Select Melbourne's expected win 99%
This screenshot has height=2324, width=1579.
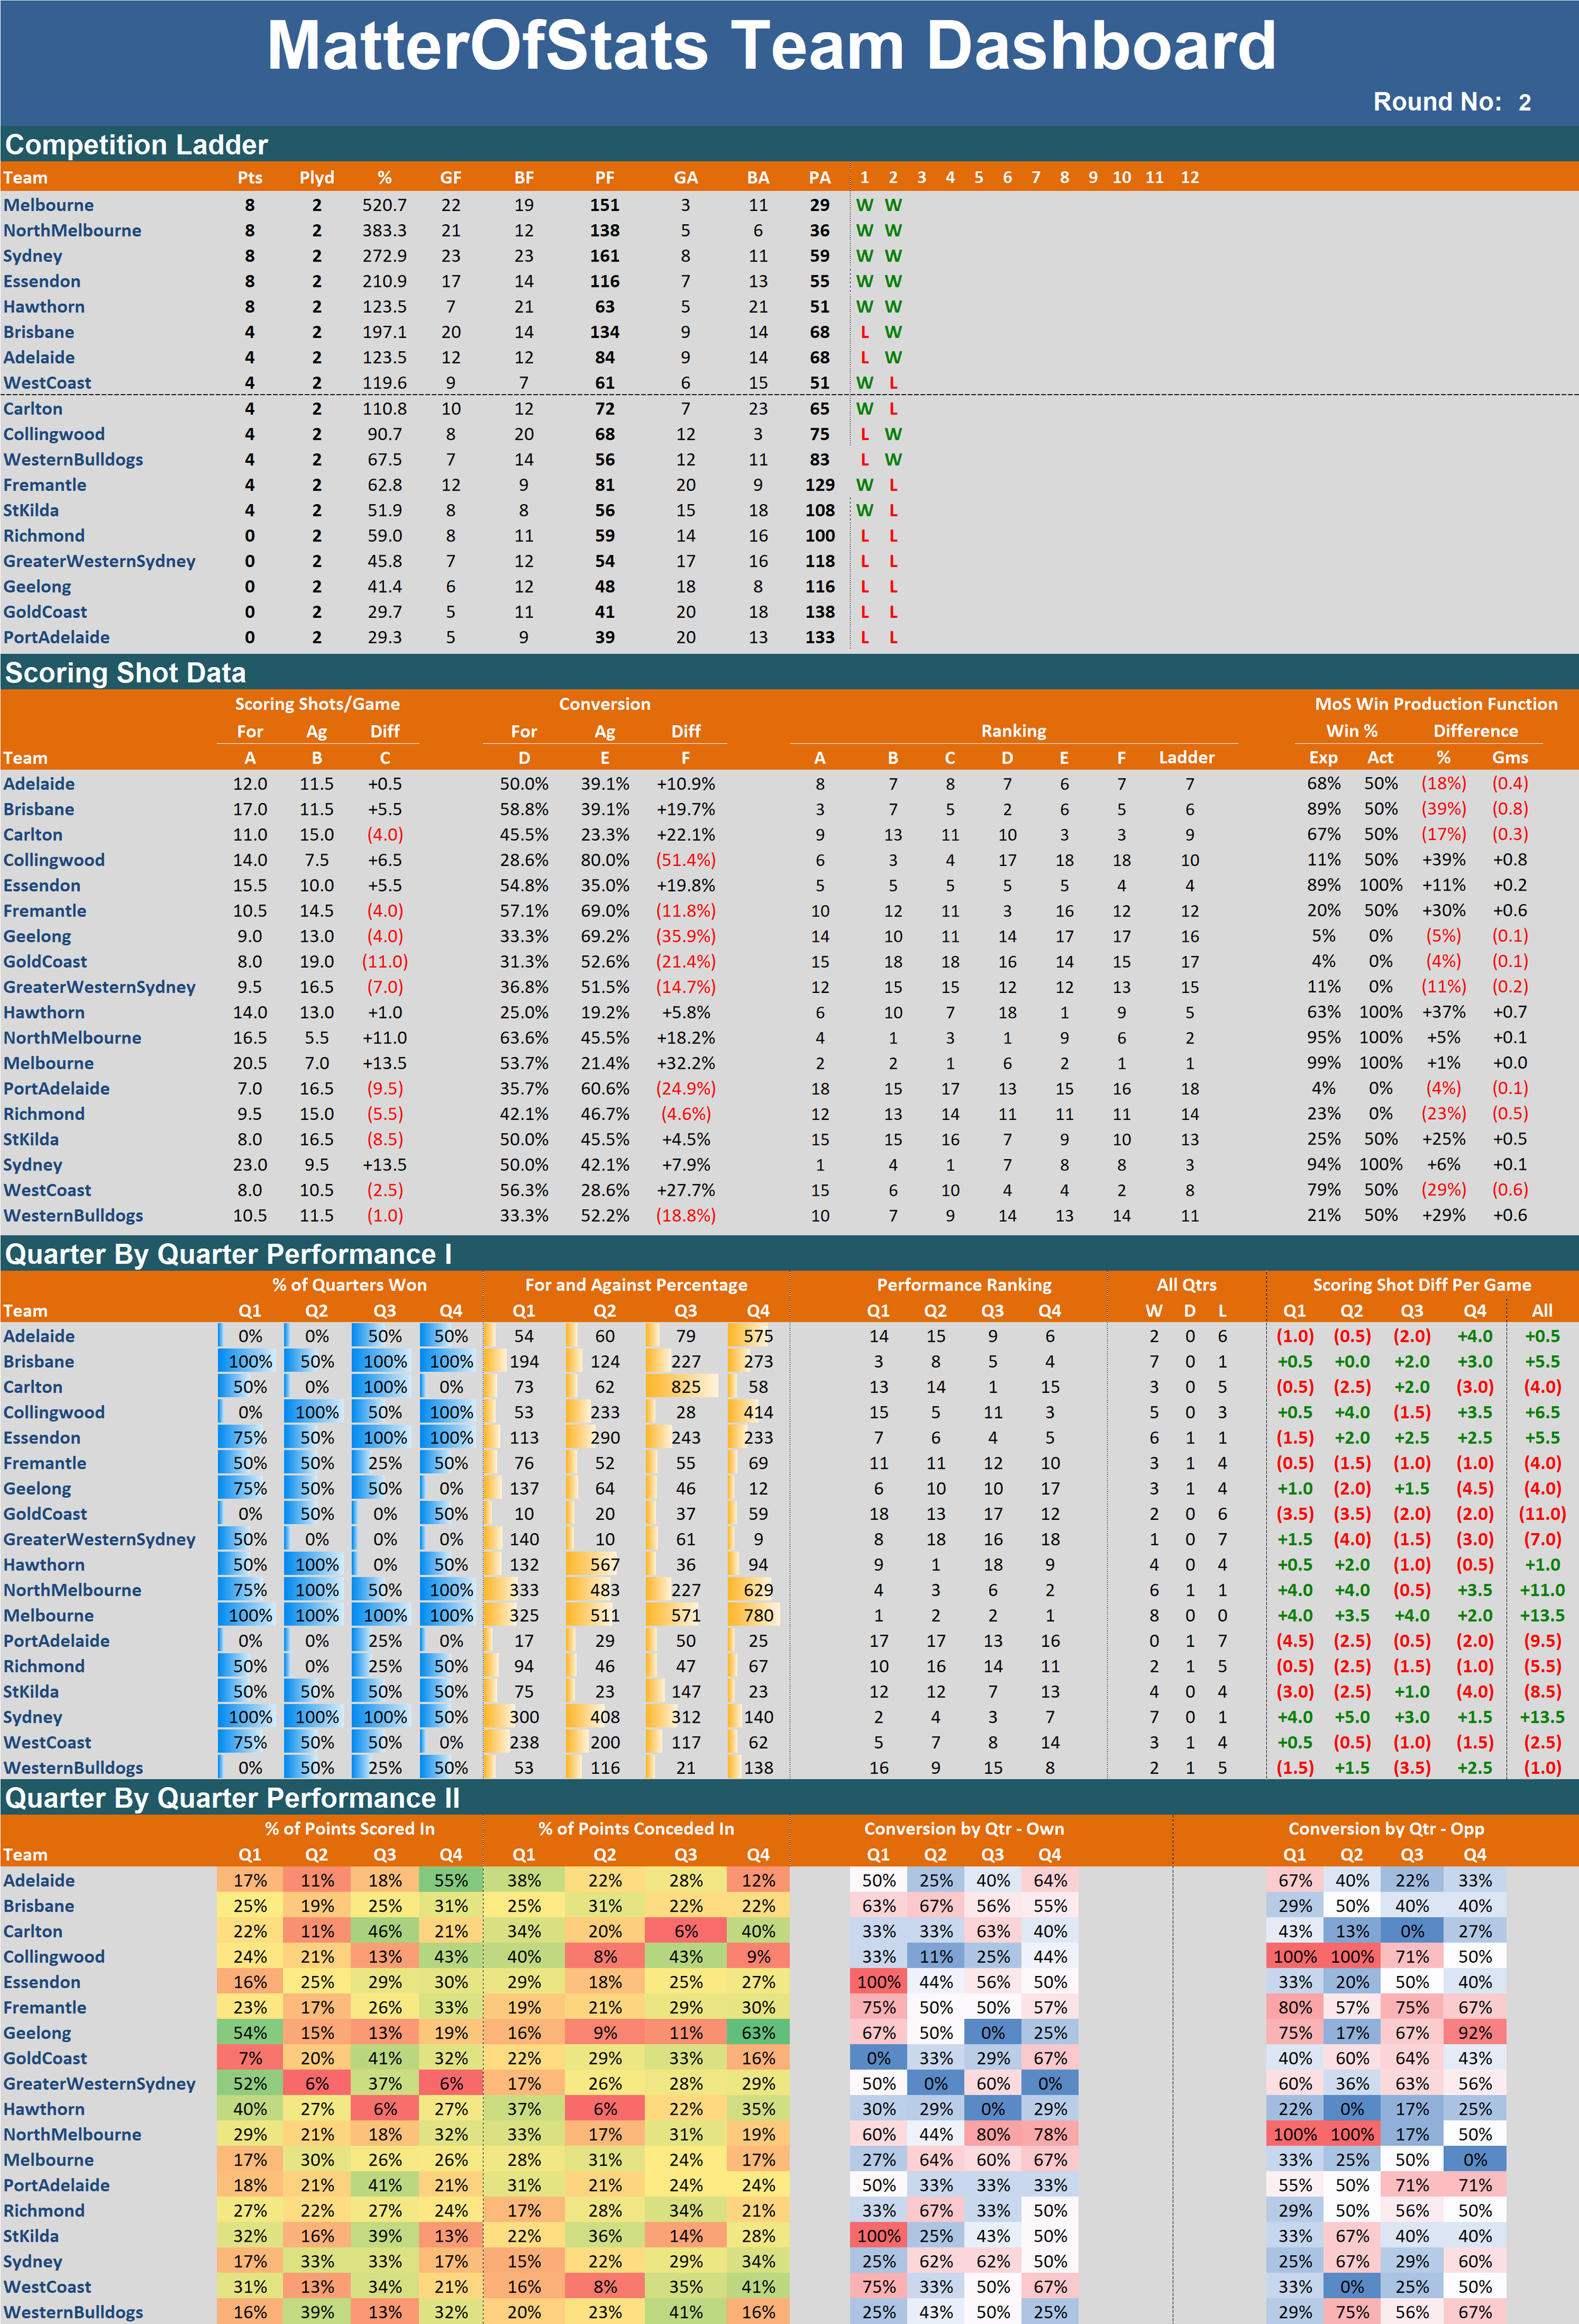click(1324, 1063)
